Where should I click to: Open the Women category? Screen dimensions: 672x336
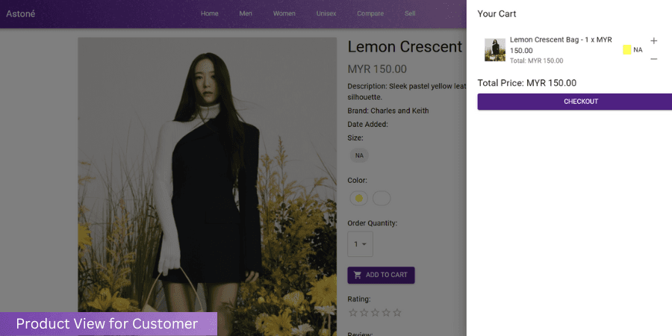tap(284, 13)
